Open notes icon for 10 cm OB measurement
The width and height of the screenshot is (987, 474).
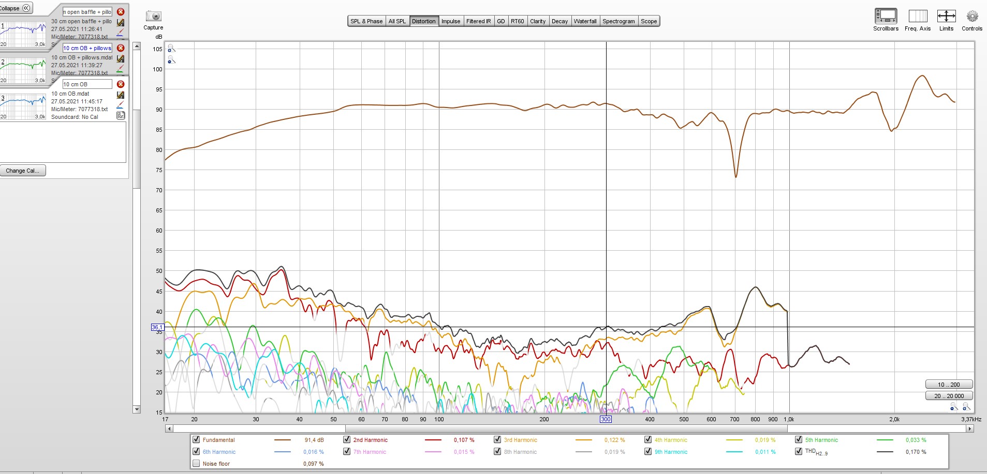(121, 116)
